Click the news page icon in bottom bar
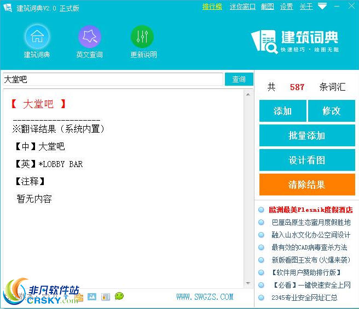 tap(106, 296)
